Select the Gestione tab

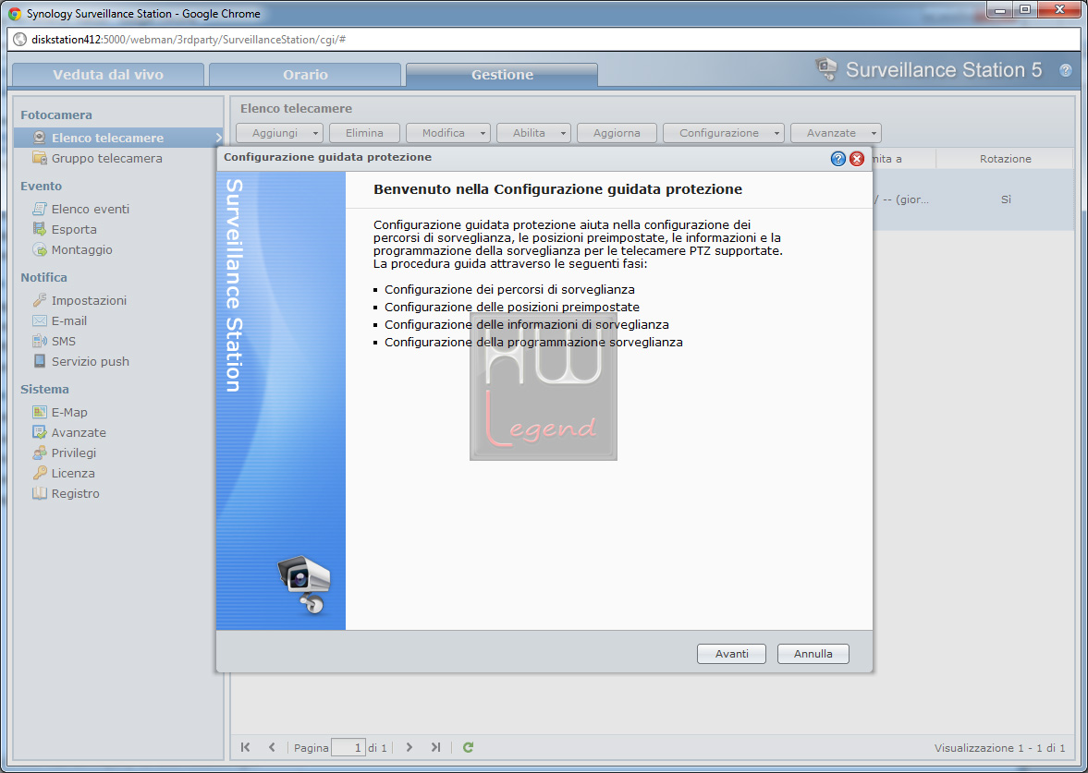tap(502, 75)
